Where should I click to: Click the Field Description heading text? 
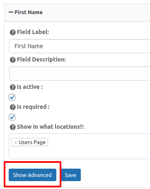41,60
